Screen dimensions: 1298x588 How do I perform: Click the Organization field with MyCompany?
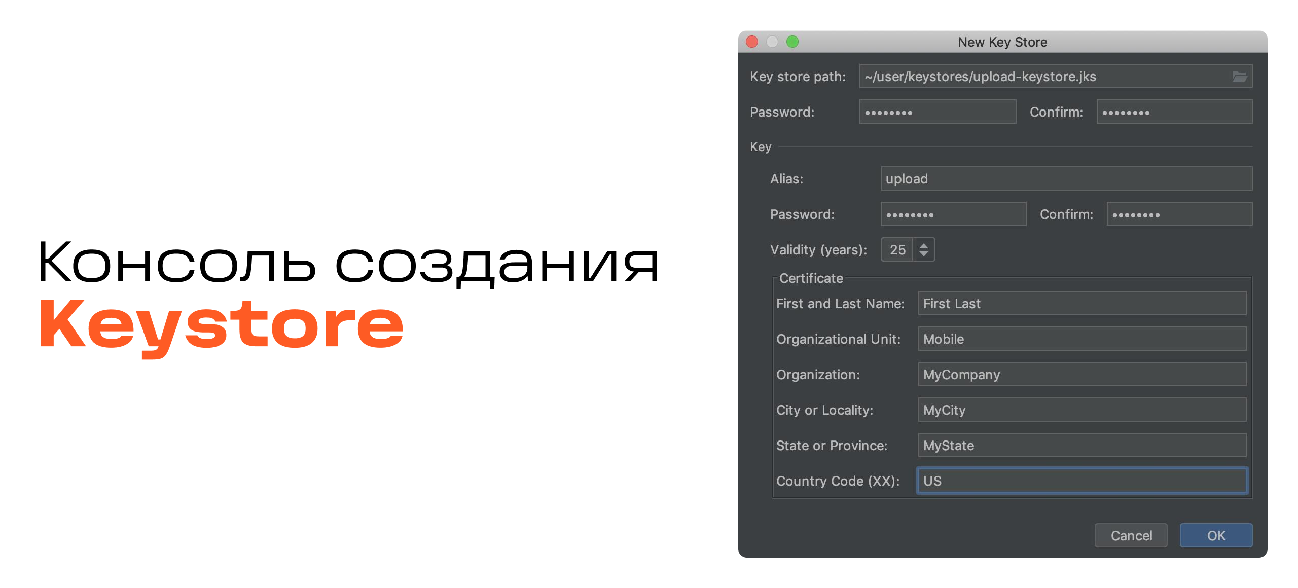pyautogui.click(x=1081, y=375)
